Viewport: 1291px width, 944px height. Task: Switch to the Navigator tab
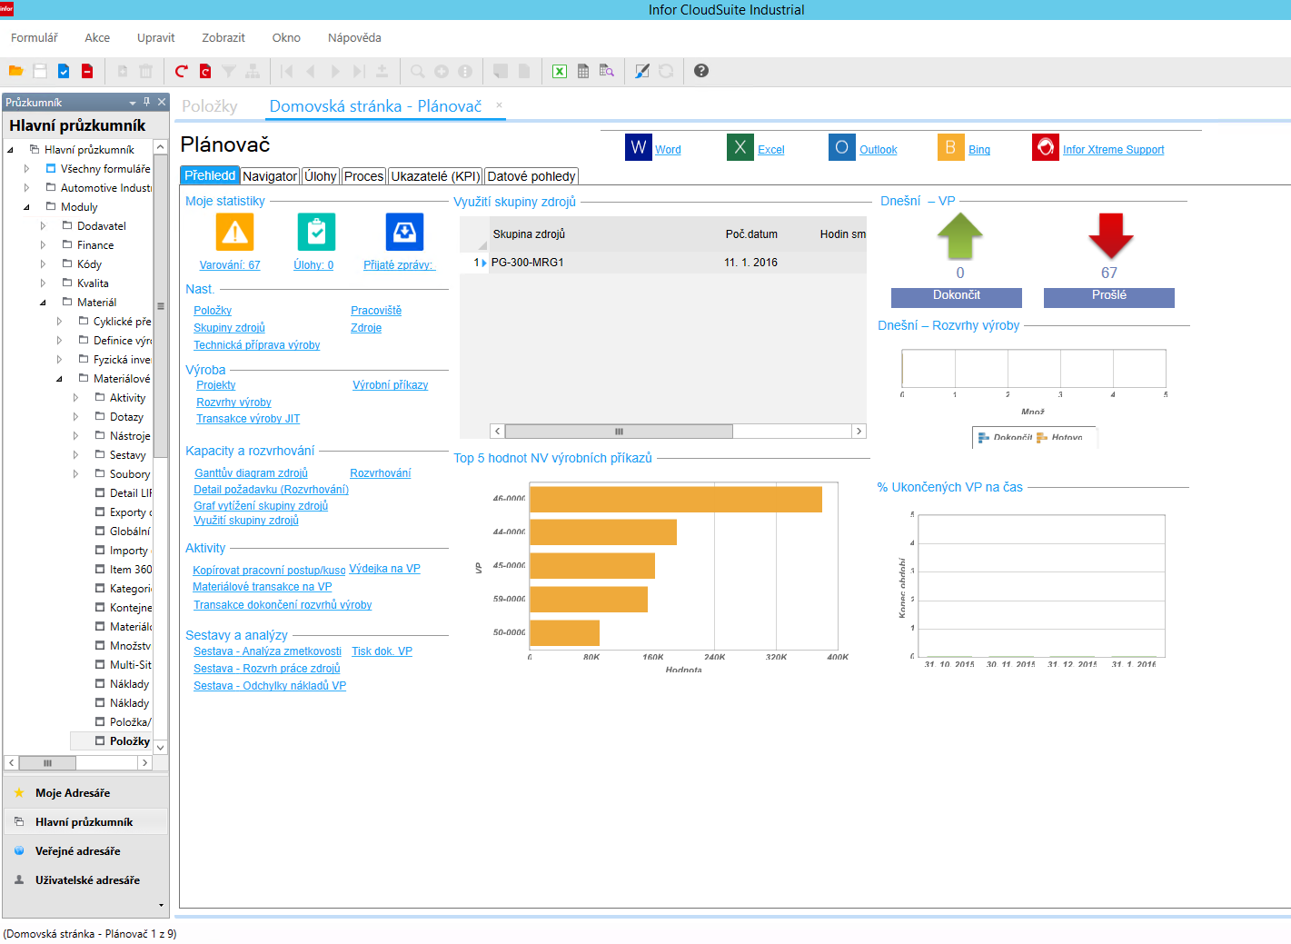pyautogui.click(x=270, y=176)
